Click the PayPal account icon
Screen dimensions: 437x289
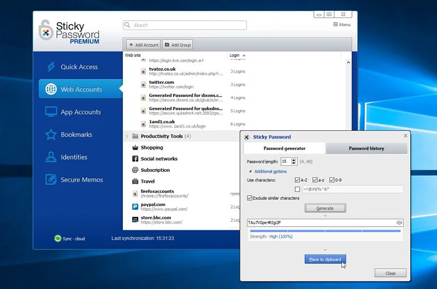point(135,207)
